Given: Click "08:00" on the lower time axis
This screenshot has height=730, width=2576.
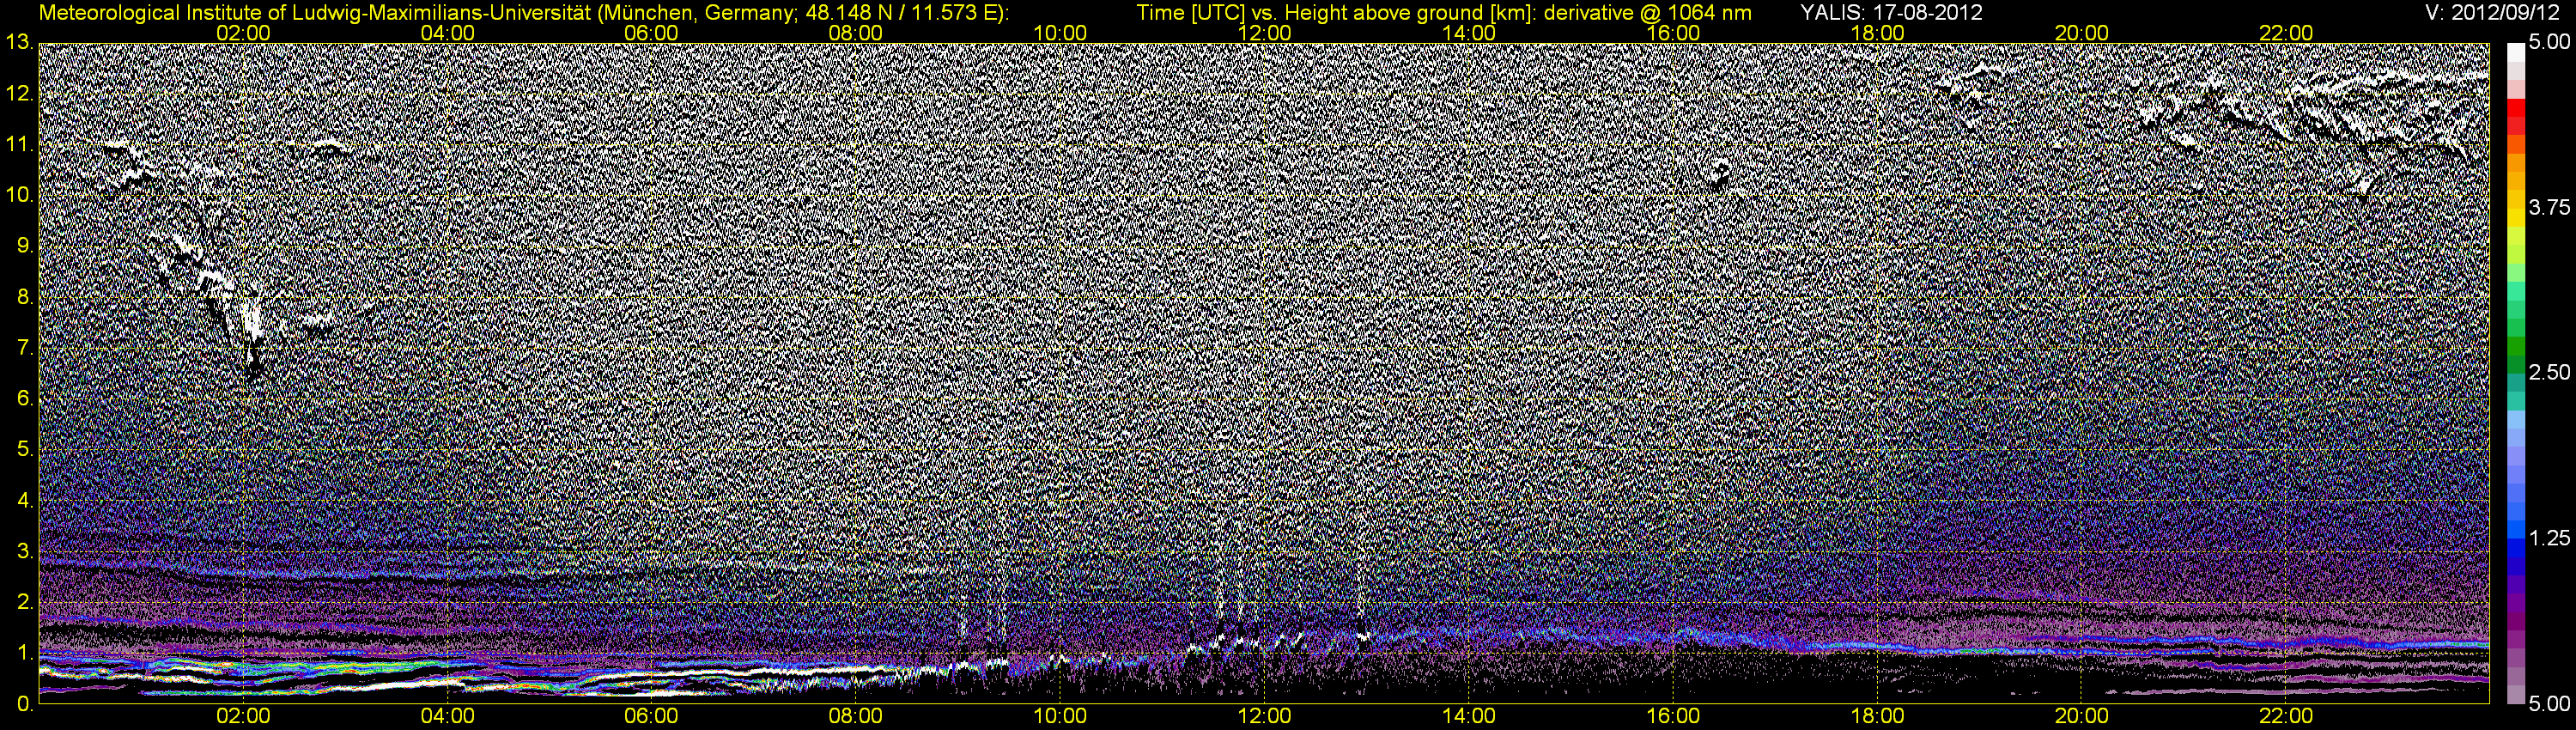Looking at the screenshot, I should click(856, 716).
